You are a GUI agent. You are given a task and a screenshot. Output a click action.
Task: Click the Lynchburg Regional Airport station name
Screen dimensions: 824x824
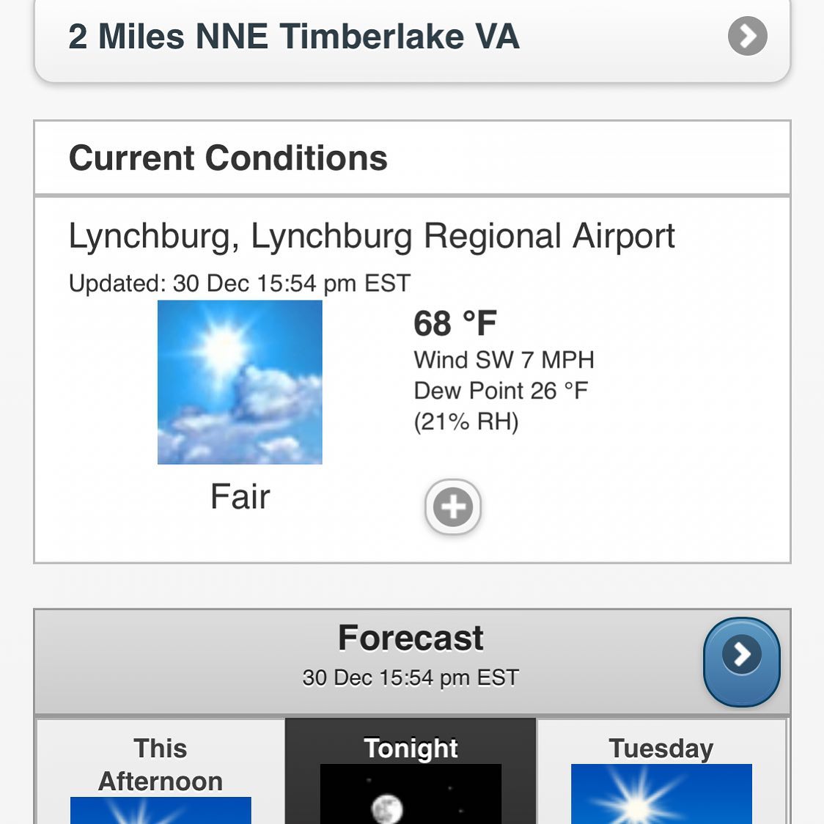coord(372,236)
